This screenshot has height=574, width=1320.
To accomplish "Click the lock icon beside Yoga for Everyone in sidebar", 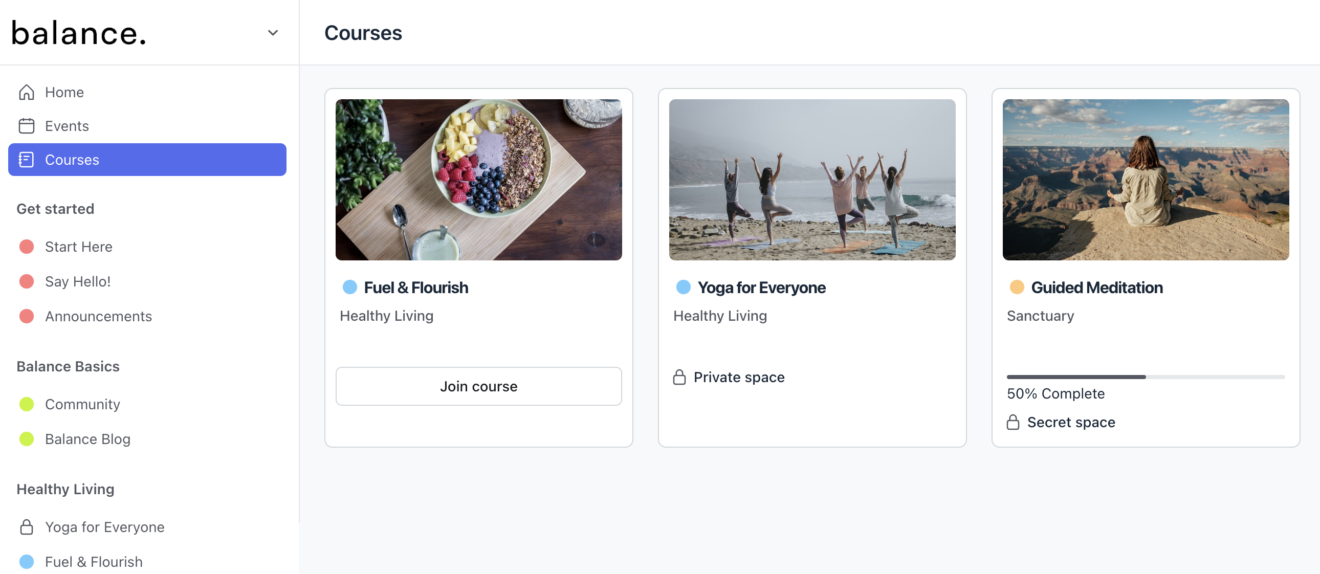I will coord(26,527).
